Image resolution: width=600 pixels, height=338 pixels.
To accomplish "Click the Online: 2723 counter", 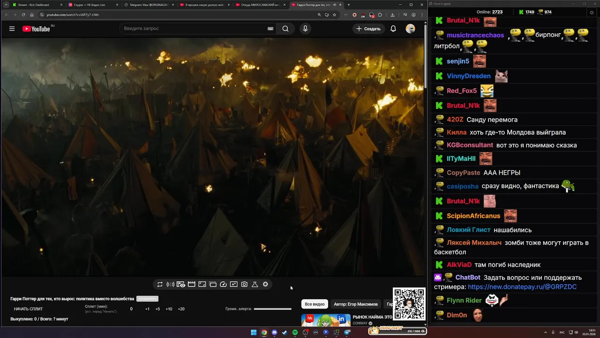I will (x=489, y=12).
